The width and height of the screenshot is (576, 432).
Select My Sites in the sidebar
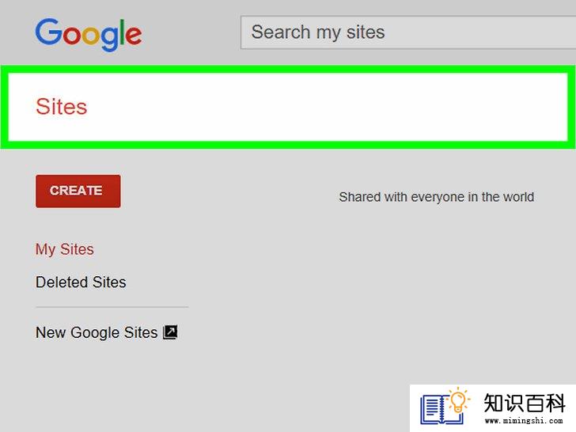pos(65,249)
